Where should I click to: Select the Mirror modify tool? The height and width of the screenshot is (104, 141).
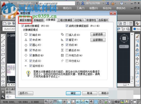point(137,45)
